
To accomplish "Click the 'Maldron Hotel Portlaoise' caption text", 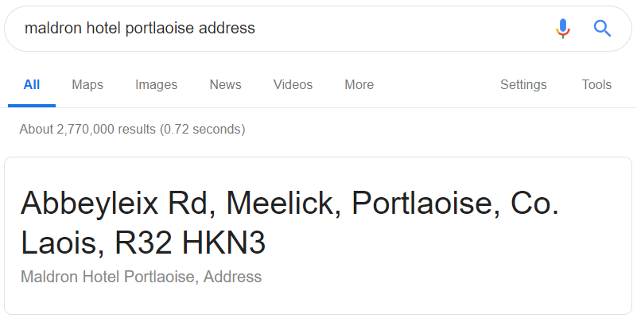I will (109, 277).
